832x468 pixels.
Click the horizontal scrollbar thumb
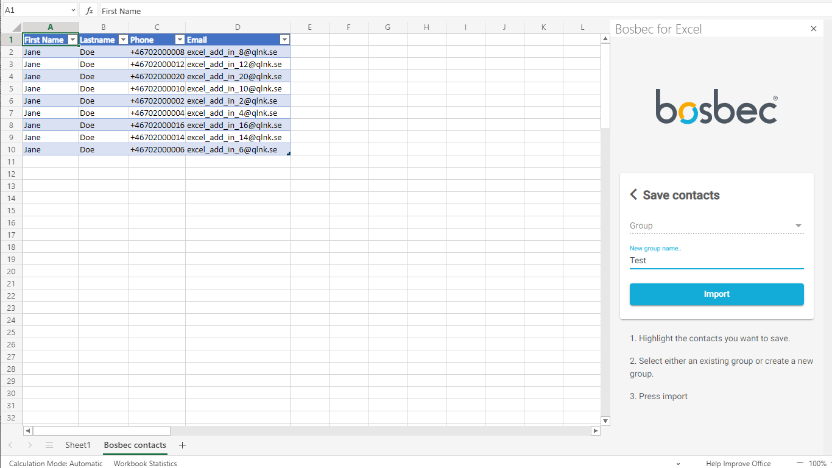(102, 431)
